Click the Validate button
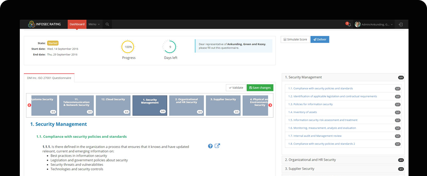The image size is (427, 176). coord(236,88)
